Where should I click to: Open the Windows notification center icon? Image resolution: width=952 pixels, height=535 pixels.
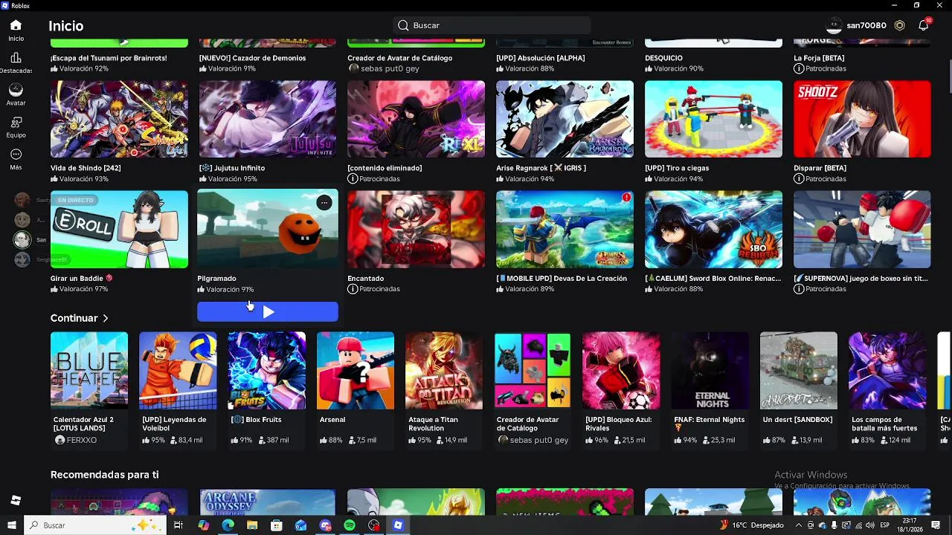tap(936, 525)
